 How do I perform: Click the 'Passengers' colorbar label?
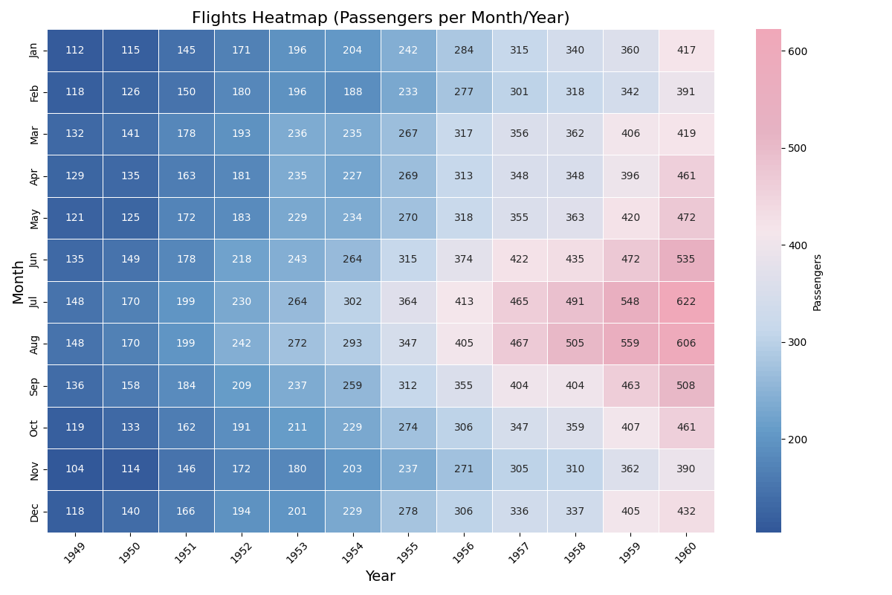coord(818,282)
